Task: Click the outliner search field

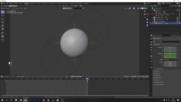Action: tap(165, 6)
